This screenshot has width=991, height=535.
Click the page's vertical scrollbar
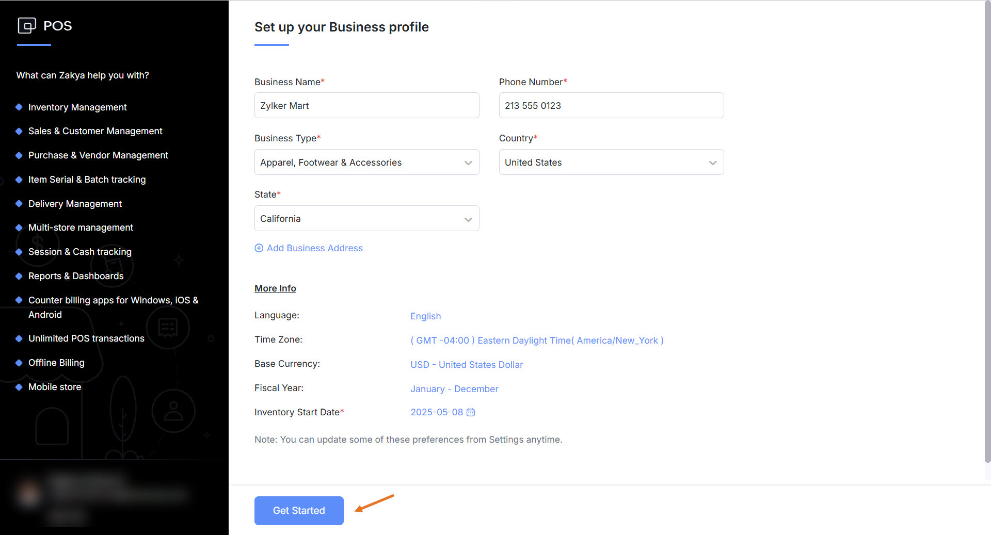(987, 232)
